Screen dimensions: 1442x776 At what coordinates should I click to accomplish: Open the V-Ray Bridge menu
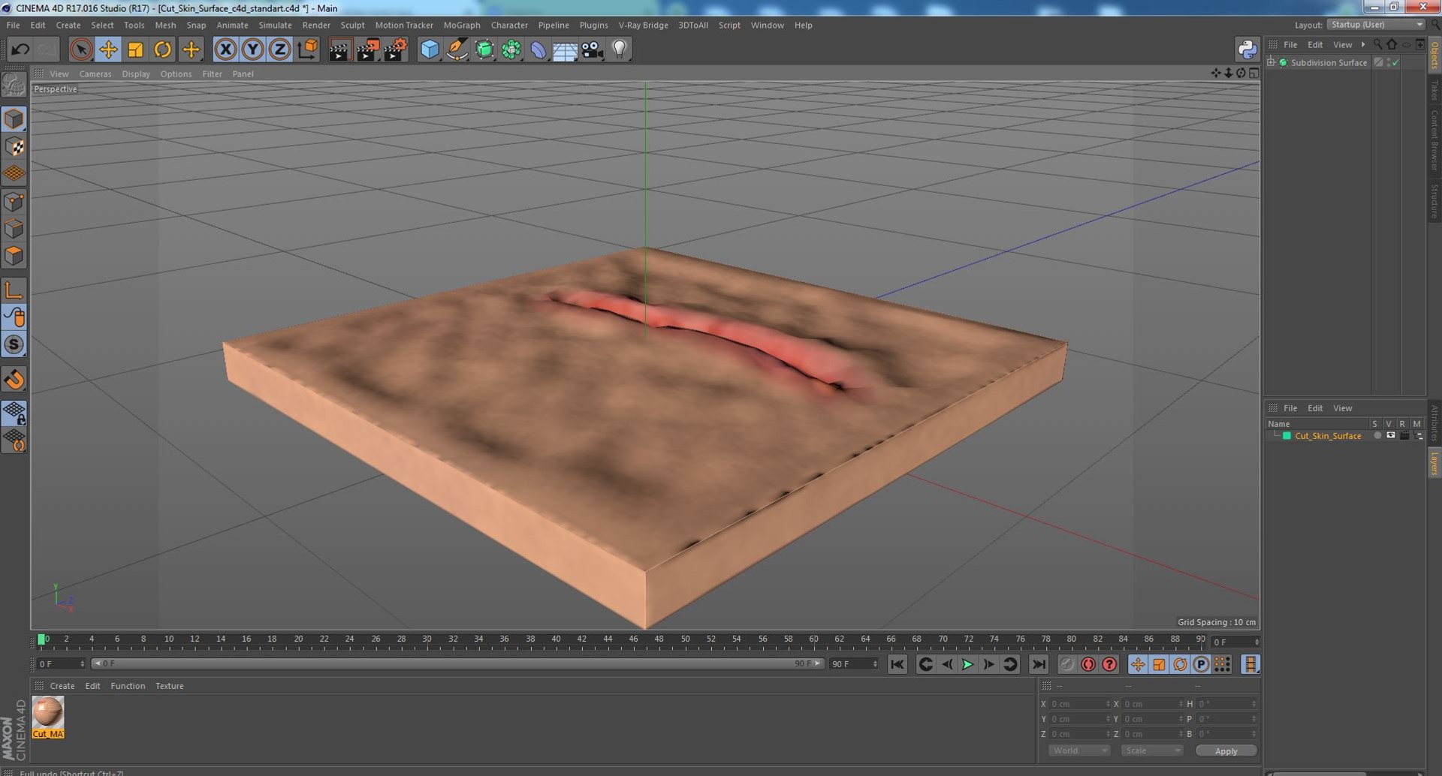(643, 25)
